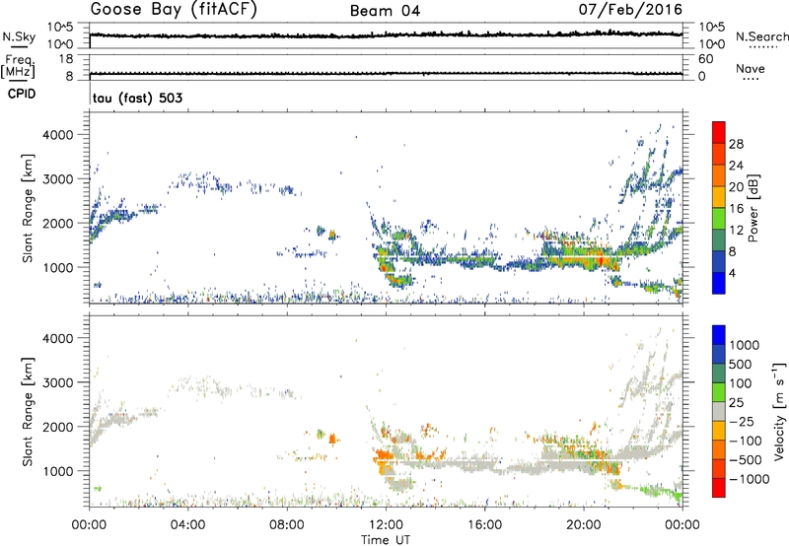The image size is (789, 546).
Task: Click the "CPID" row label
Action: (x=22, y=94)
